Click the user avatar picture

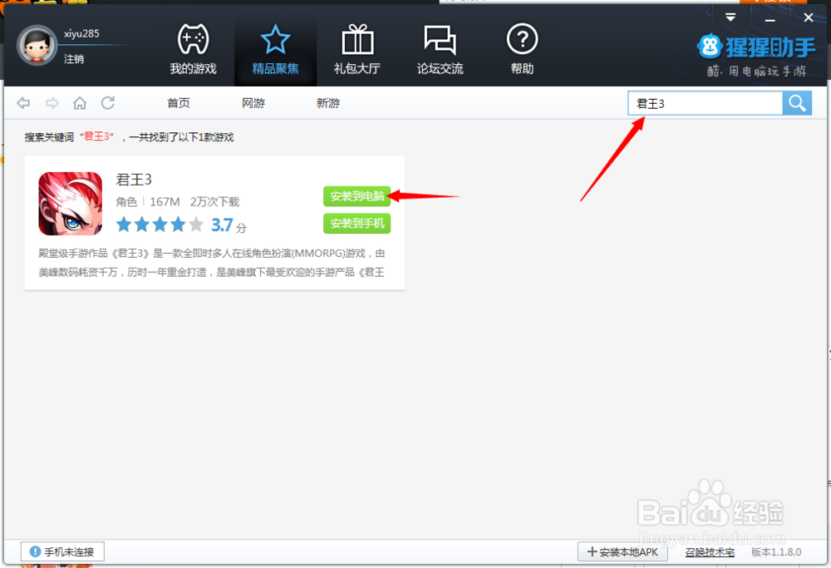point(37,45)
